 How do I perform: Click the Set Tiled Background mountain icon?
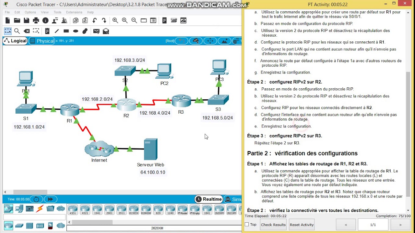pos(224,41)
